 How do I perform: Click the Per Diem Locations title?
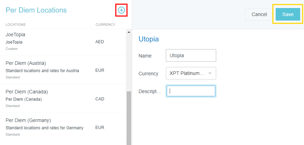coord(36,10)
